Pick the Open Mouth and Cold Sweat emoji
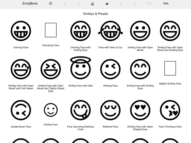191x143 pixels. (x=21, y=69)
